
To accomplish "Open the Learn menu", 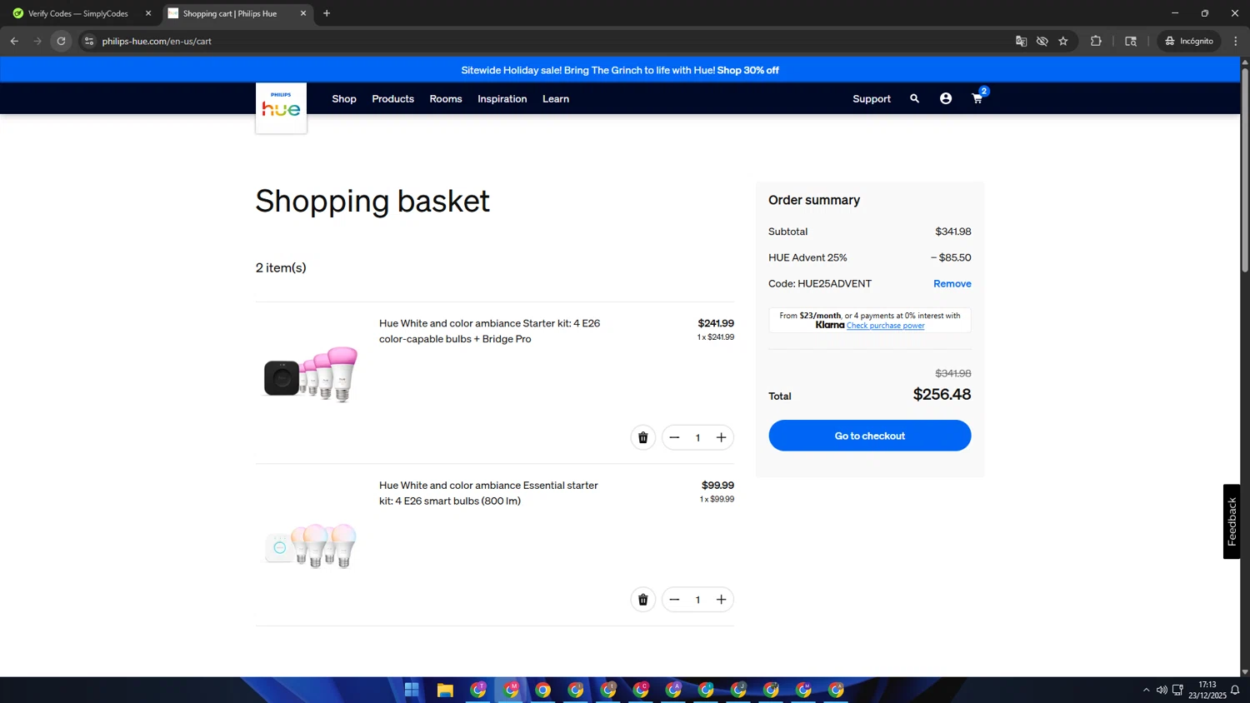I will click(x=556, y=98).
